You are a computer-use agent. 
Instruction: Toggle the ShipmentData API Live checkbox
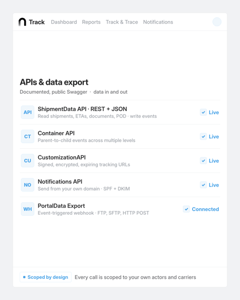pyautogui.click(x=203, y=112)
